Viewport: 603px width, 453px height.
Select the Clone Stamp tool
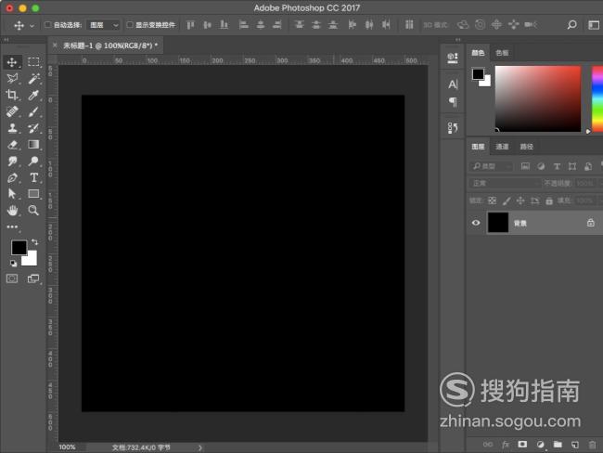12,128
